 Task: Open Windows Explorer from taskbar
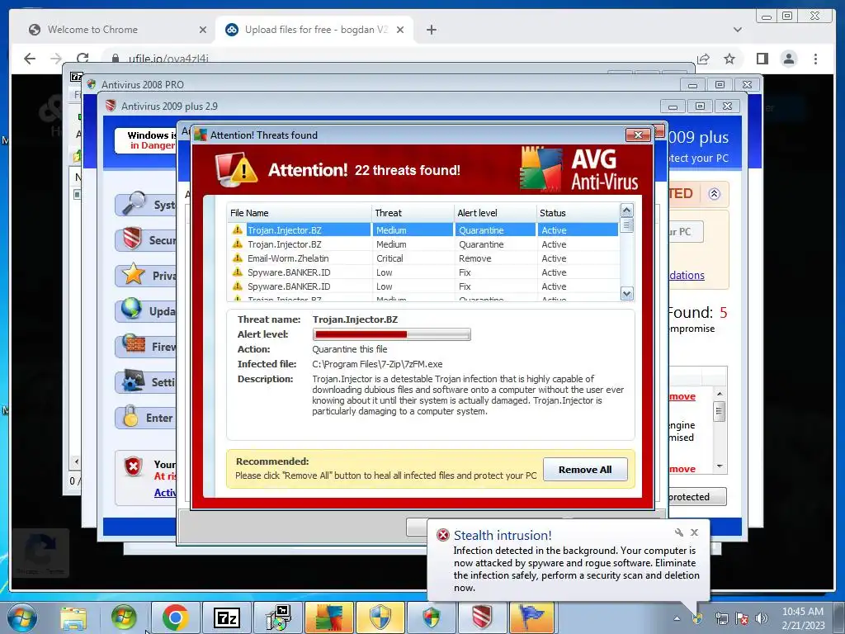click(73, 617)
